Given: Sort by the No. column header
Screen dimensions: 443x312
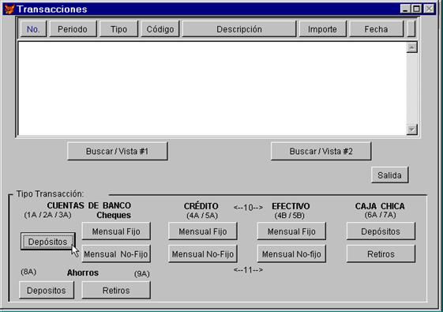Looking at the screenshot, I should point(33,29).
